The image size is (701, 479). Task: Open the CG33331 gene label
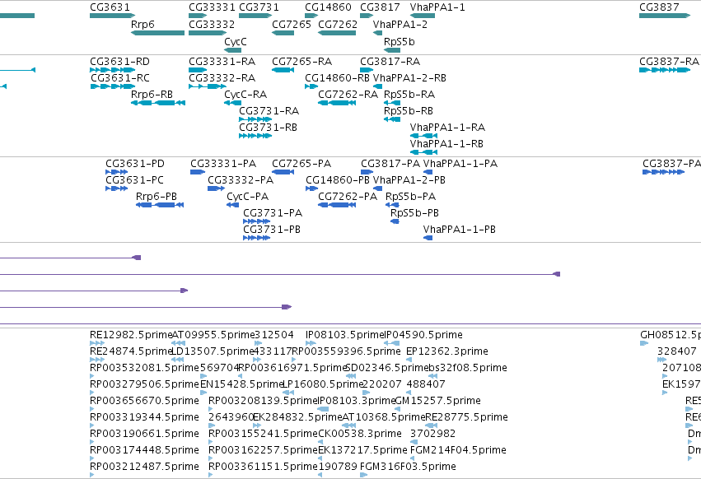tap(212, 7)
